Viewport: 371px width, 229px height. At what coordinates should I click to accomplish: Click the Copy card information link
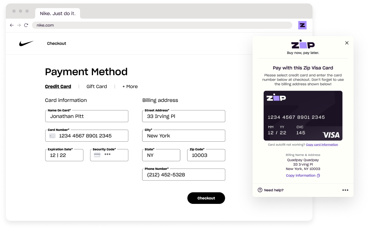click(322, 145)
